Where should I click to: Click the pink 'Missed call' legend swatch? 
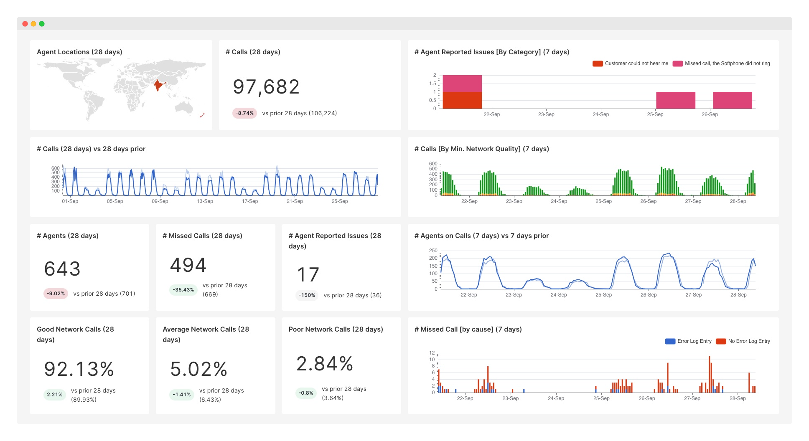coord(677,63)
